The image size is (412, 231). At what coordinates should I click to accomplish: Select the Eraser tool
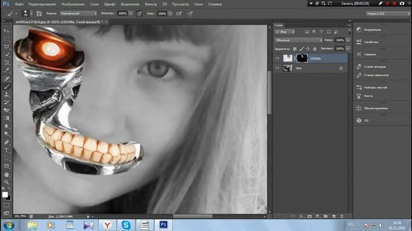click(x=6, y=110)
